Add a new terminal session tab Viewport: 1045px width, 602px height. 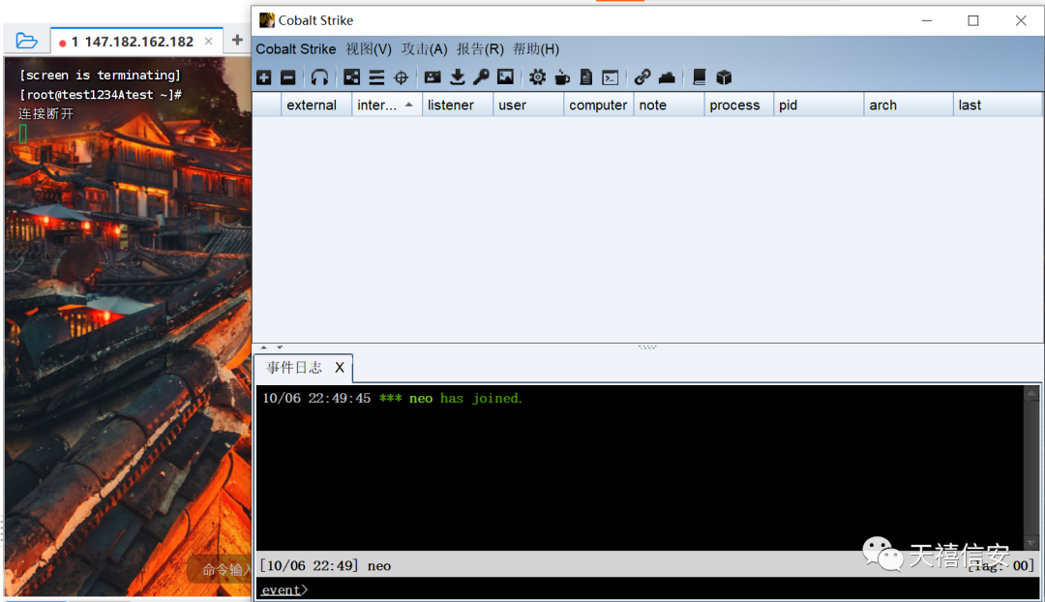coord(237,40)
